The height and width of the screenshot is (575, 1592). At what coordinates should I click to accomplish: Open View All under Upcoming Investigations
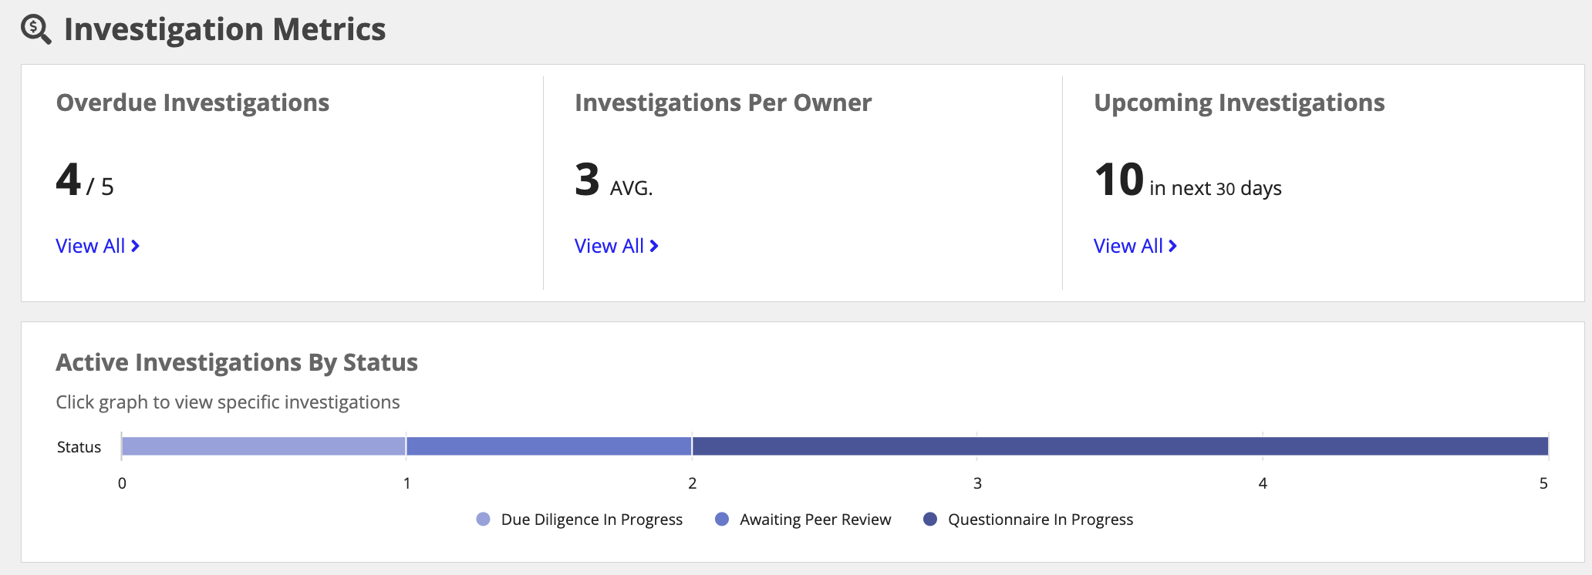pyautogui.click(x=1135, y=246)
